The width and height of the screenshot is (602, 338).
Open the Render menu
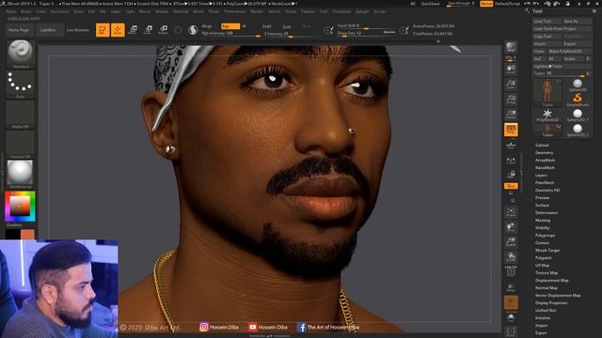[x=257, y=11]
